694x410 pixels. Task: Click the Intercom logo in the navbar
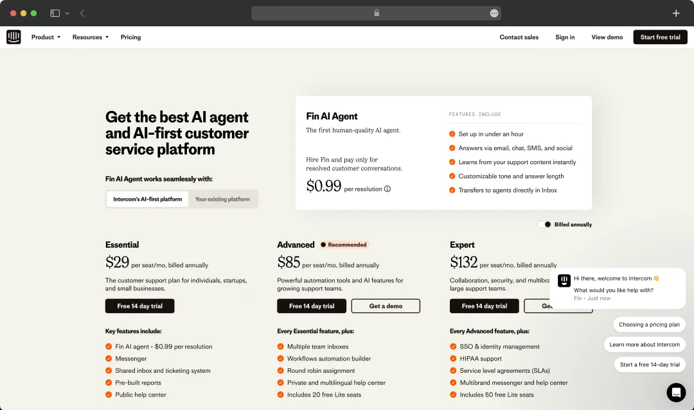click(13, 37)
